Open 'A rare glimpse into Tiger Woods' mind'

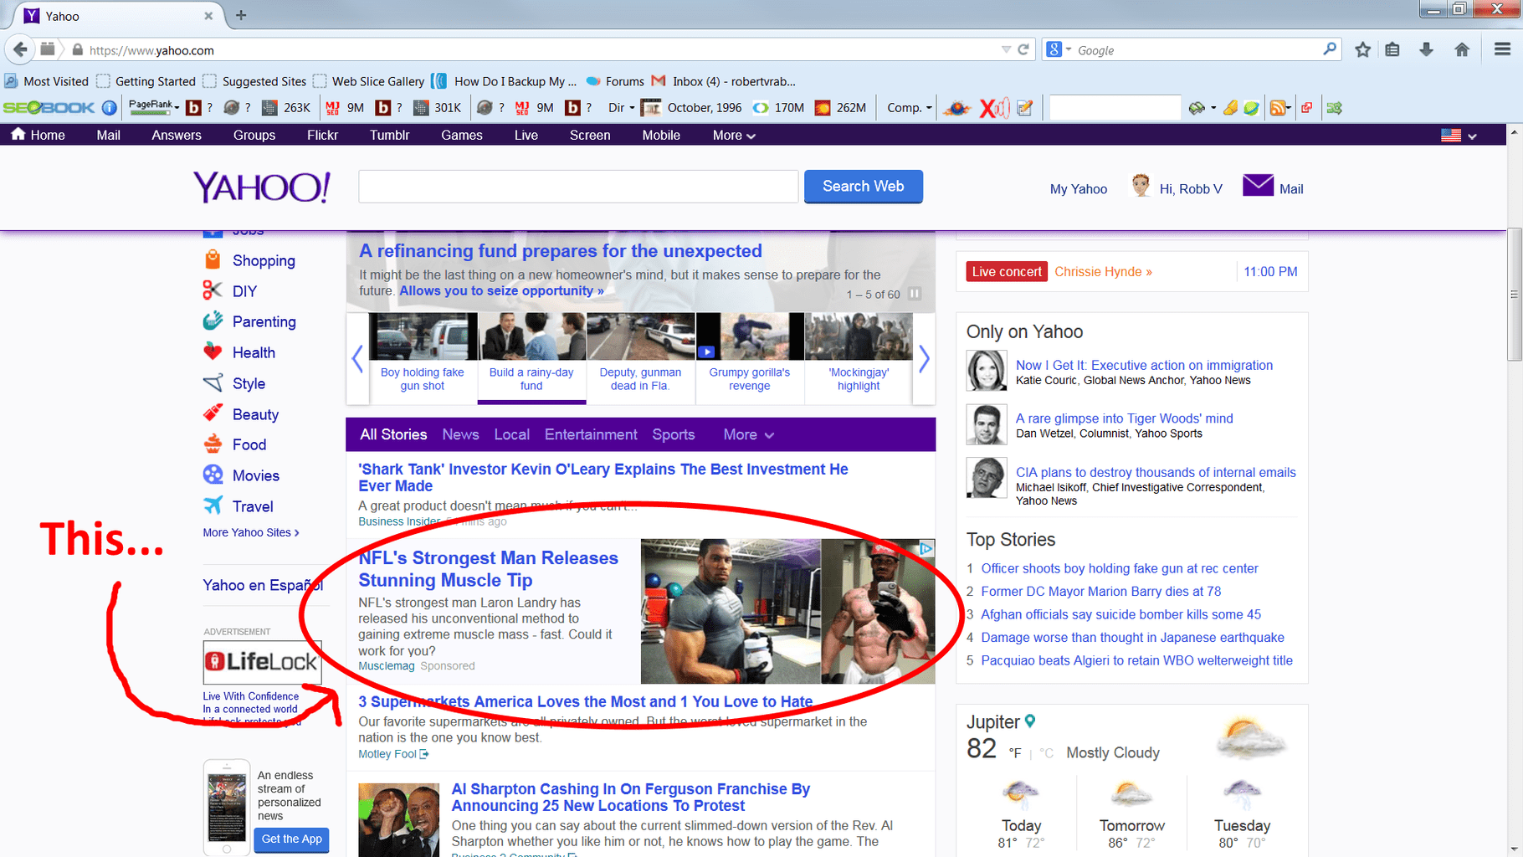click(1124, 418)
